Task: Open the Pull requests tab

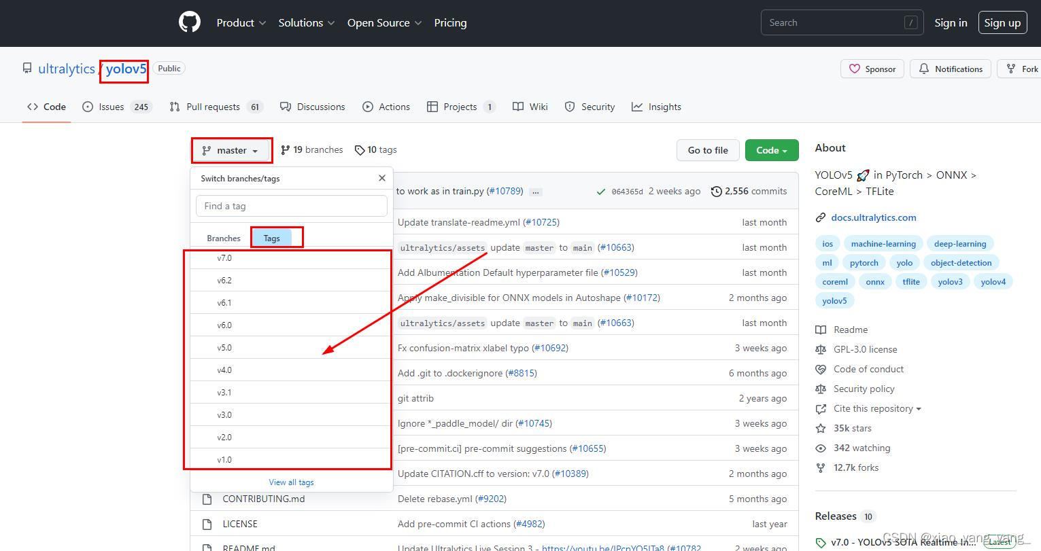Action: 216,107
